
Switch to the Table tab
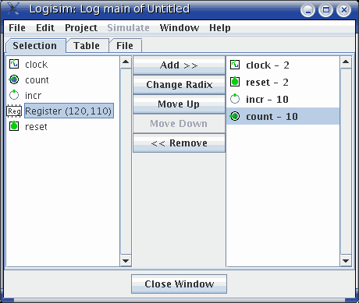tap(87, 46)
